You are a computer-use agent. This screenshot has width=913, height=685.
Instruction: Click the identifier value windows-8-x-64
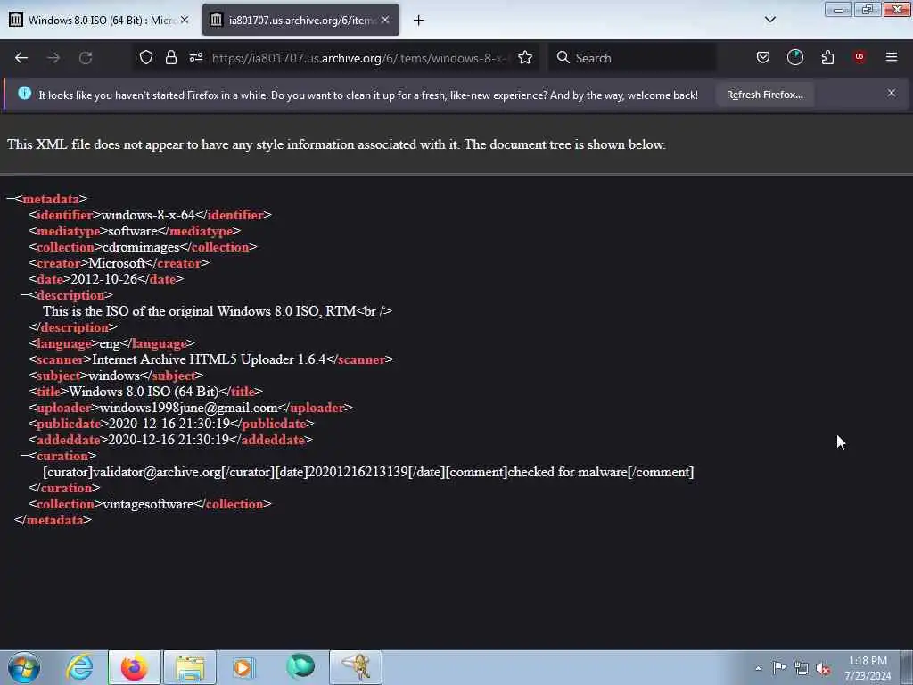coord(148,215)
